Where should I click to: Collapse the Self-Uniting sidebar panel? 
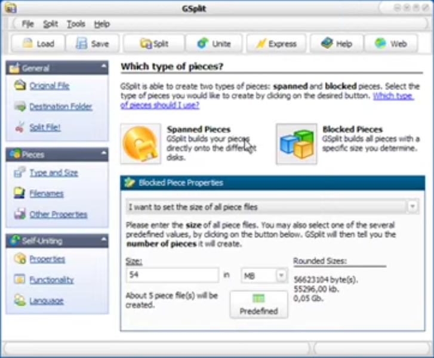tap(103, 239)
